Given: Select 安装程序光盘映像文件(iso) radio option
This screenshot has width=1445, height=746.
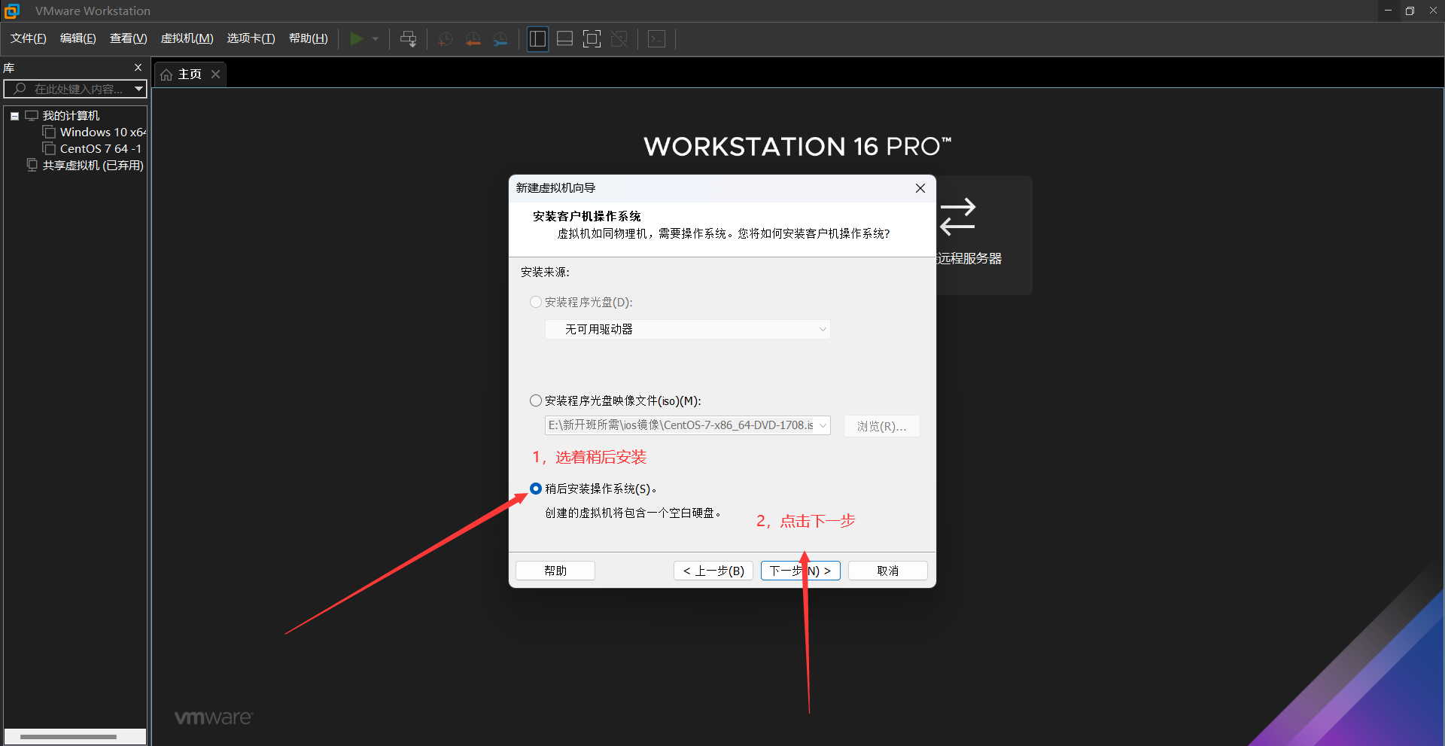Looking at the screenshot, I should [x=536, y=400].
